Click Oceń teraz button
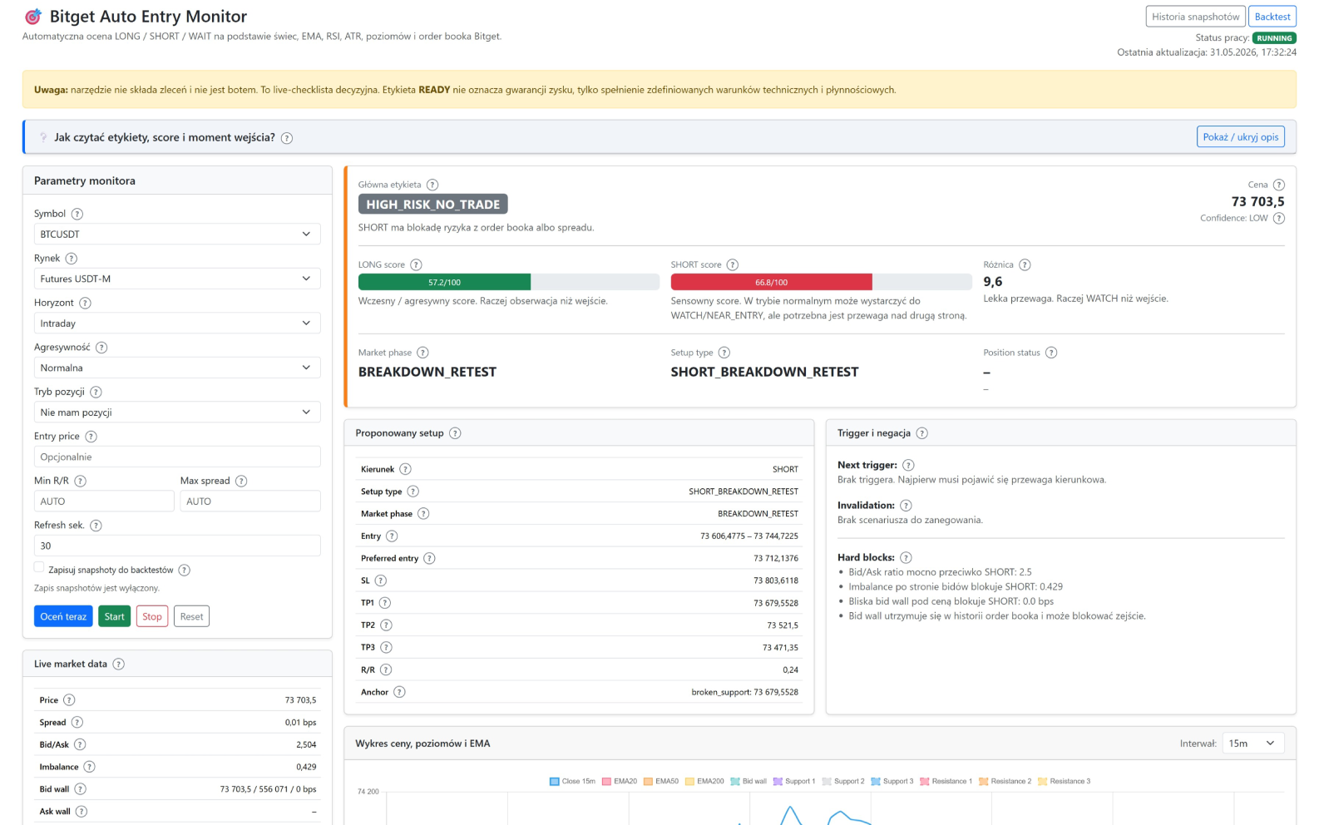1319x825 pixels. point(63,616)
